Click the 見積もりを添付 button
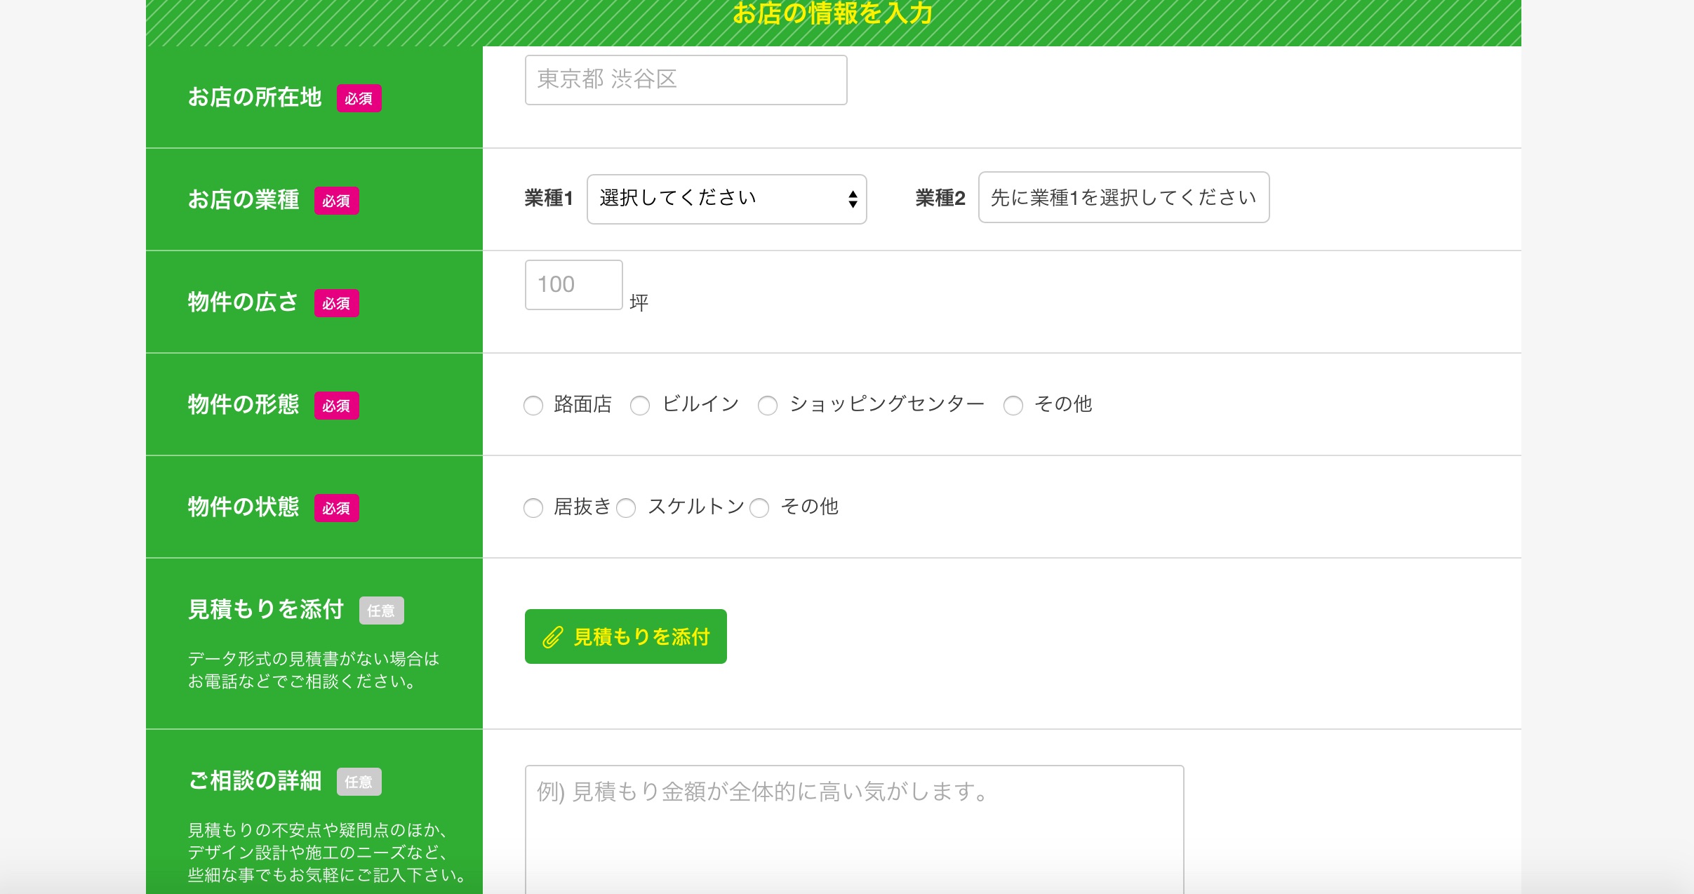Image resolution: width=1694 pixels, height=894 pixels. [x=625, y=636]
